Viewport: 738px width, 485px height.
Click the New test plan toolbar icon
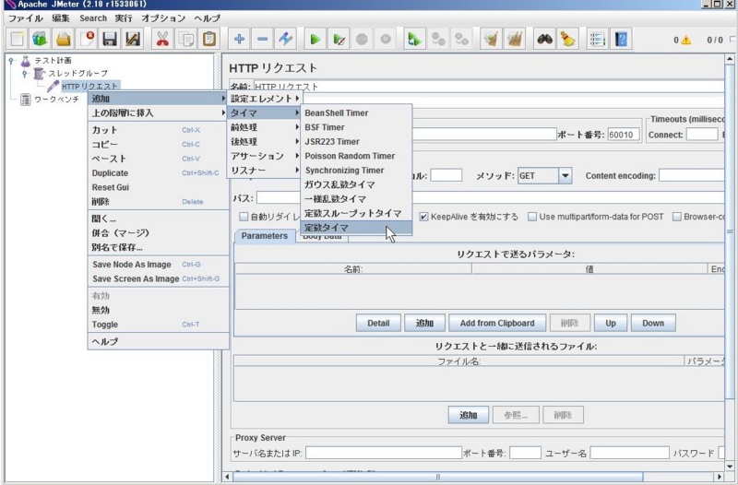click(x=17, y=39)
